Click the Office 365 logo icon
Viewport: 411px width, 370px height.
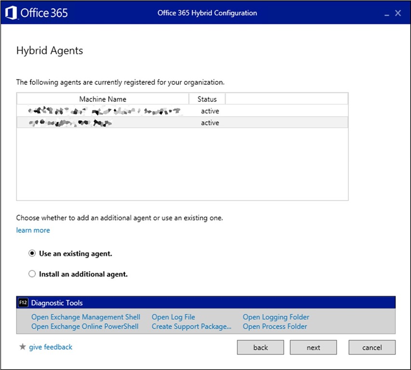[x=11, y=13]
